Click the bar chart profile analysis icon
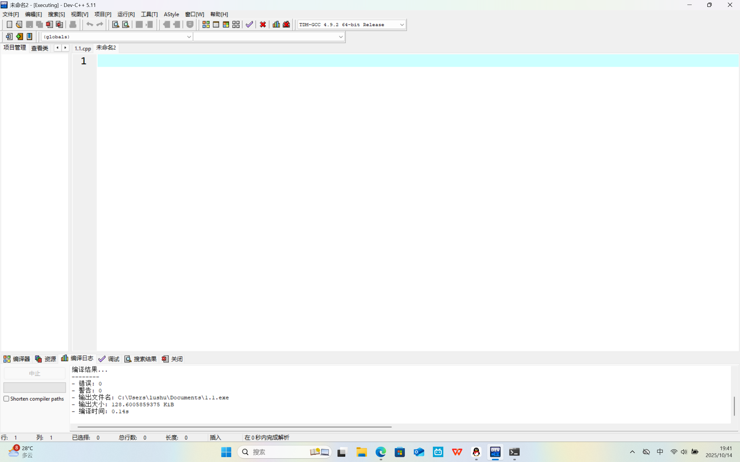The height and width of the screenshot is (462, 740). pyautogui.click(x=276, y=25)
